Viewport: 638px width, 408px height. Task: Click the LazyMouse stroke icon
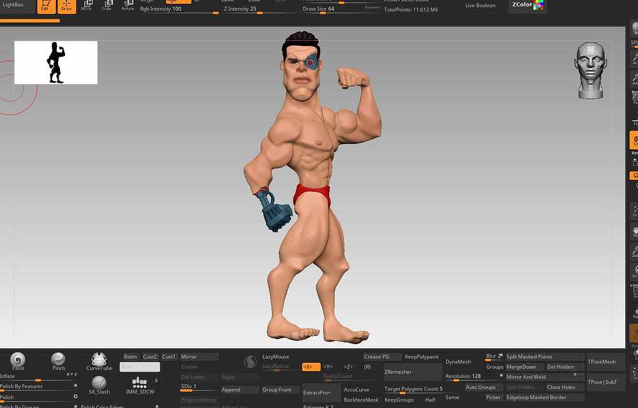click(x=250, y=361)
